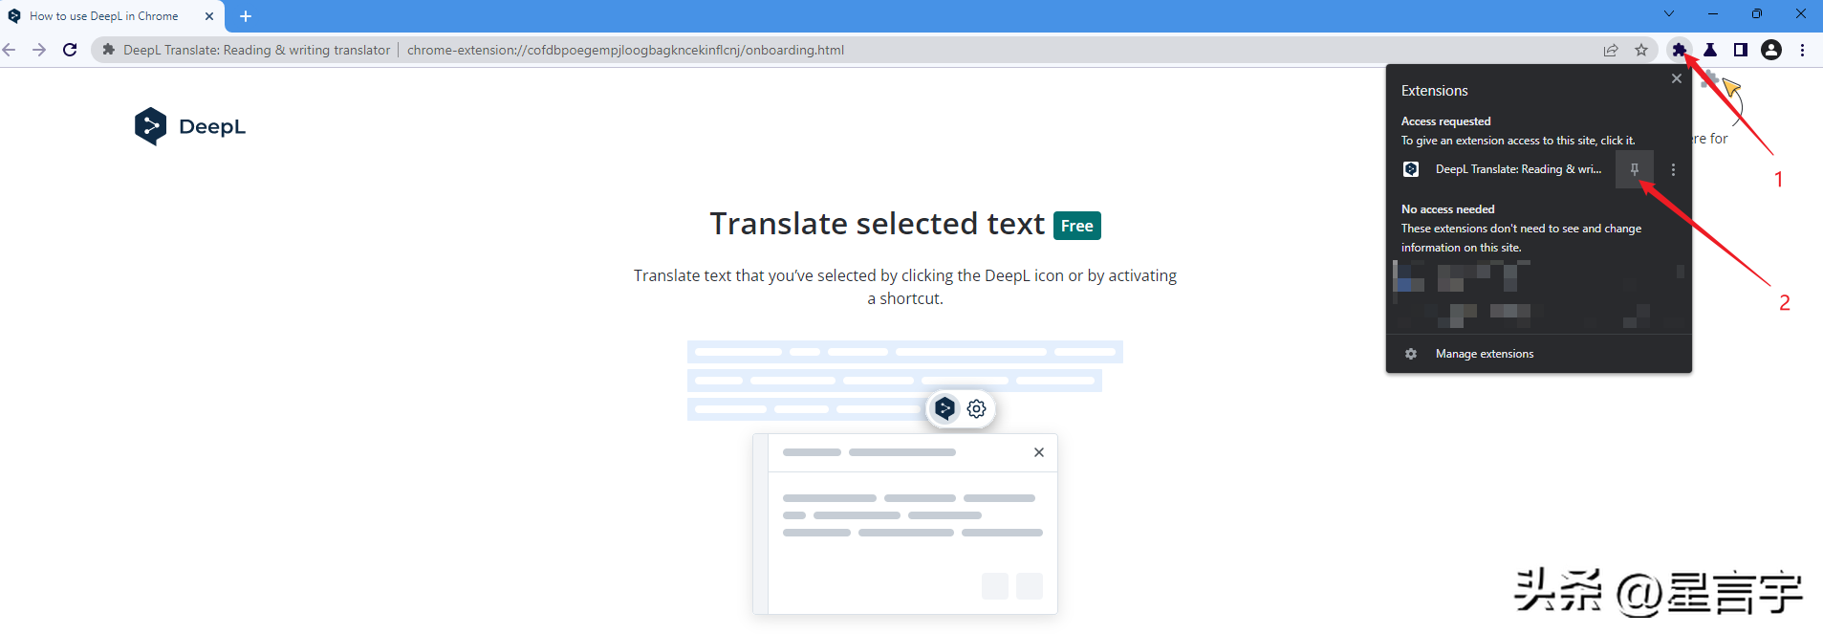The image size is (1823, 634).
Task: Close the How to use DeepL tab
Action: [x=209, y=16]
